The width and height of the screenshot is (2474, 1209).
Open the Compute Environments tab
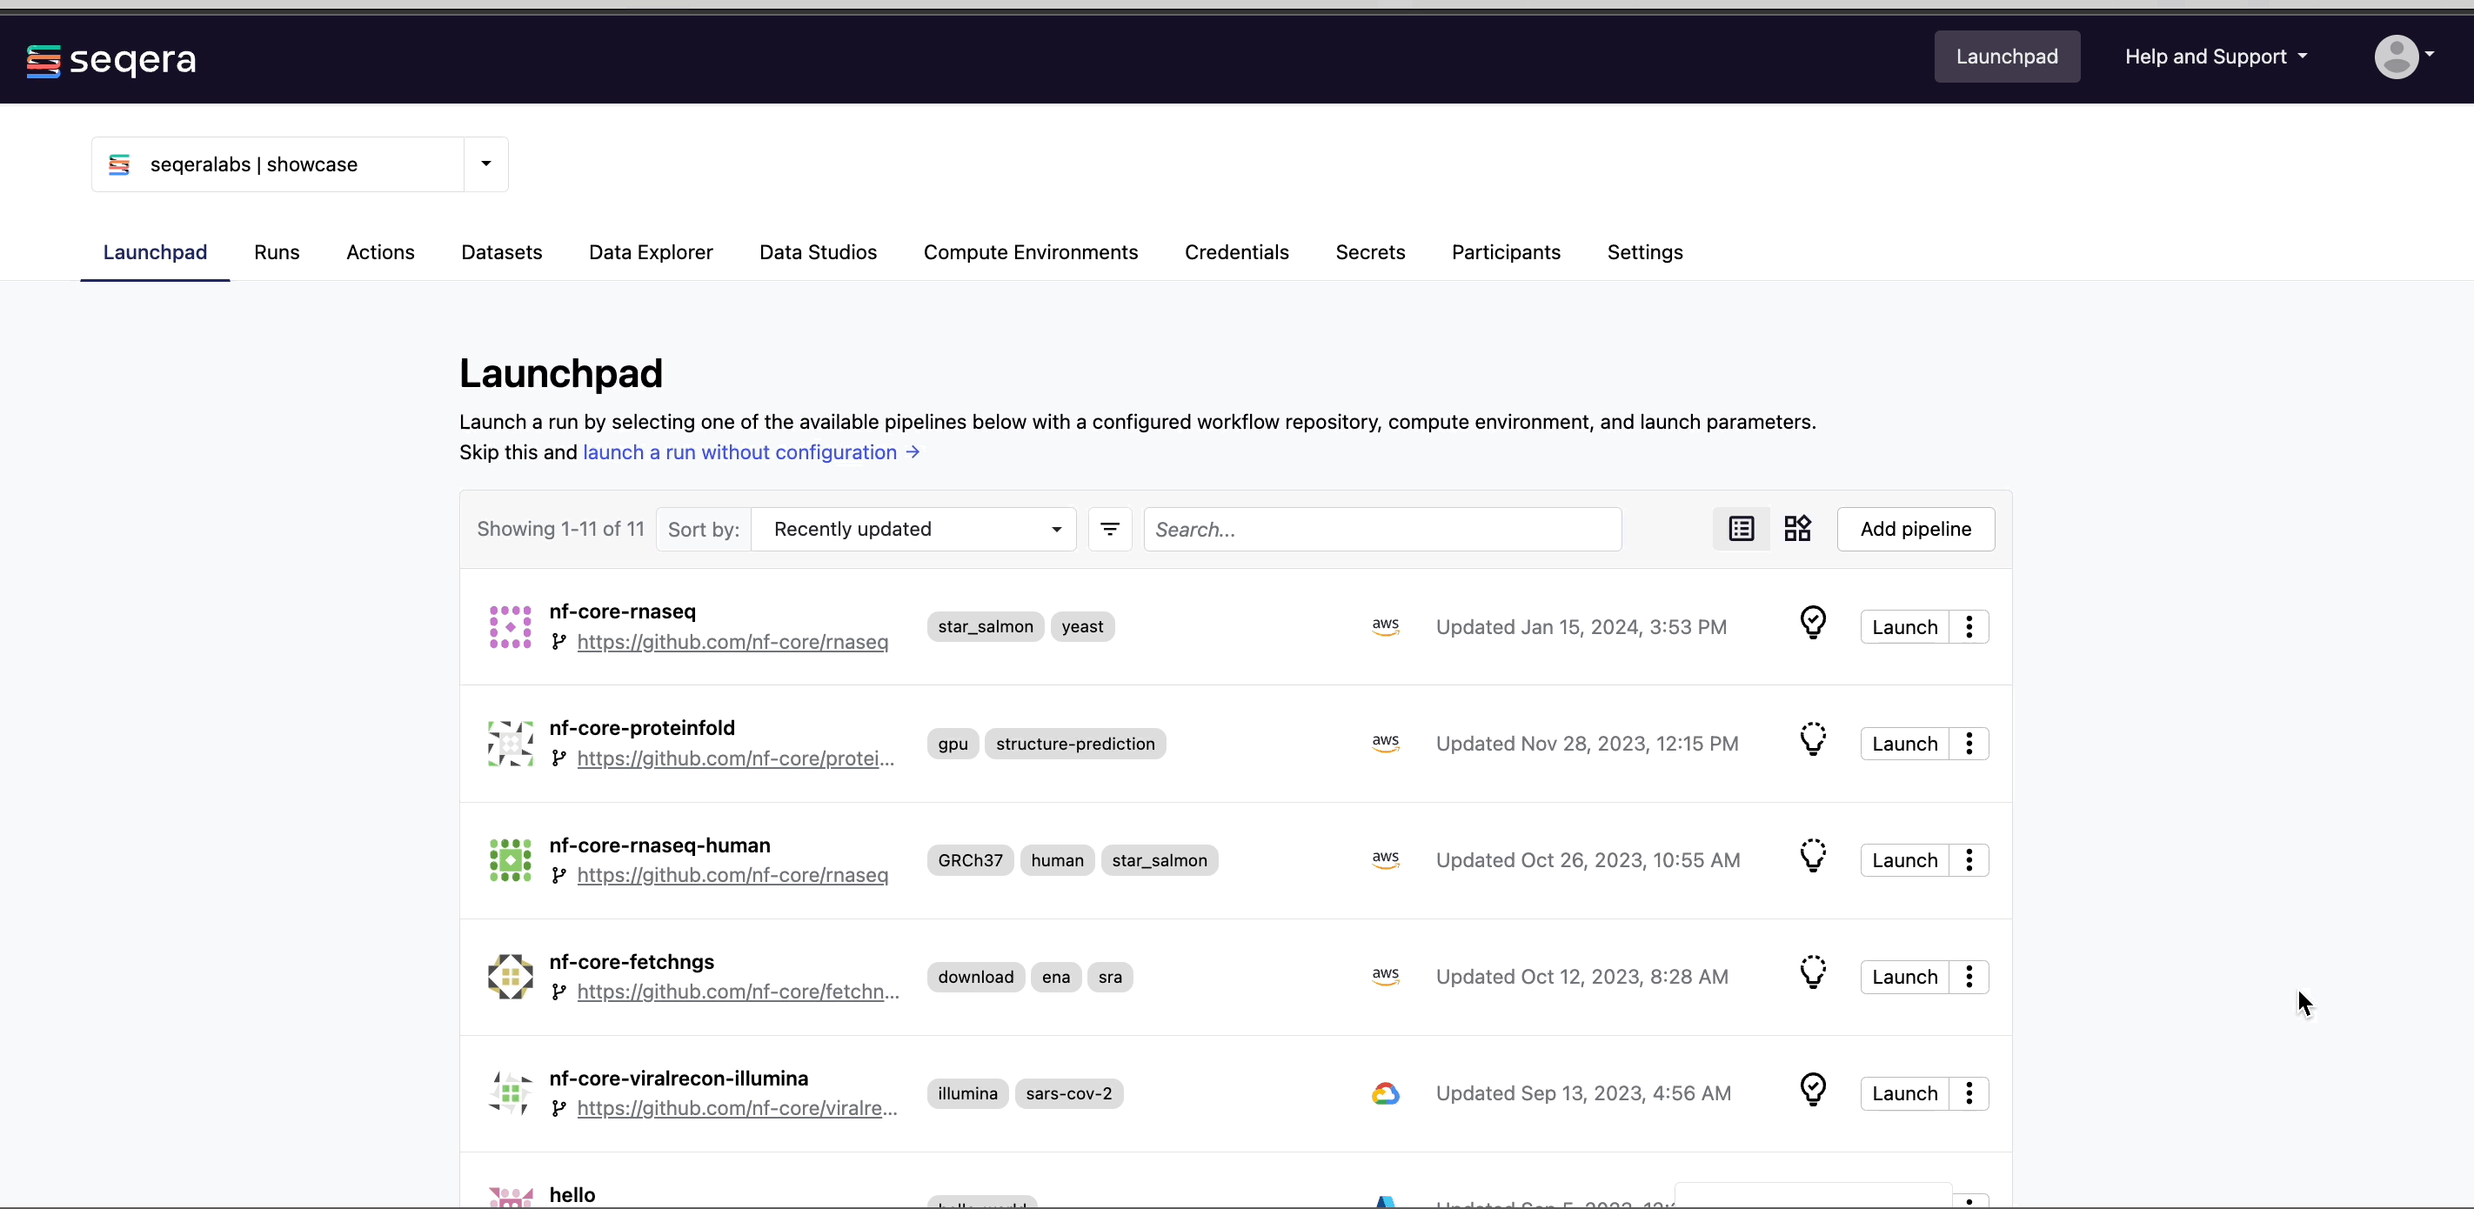point(1031,251)
